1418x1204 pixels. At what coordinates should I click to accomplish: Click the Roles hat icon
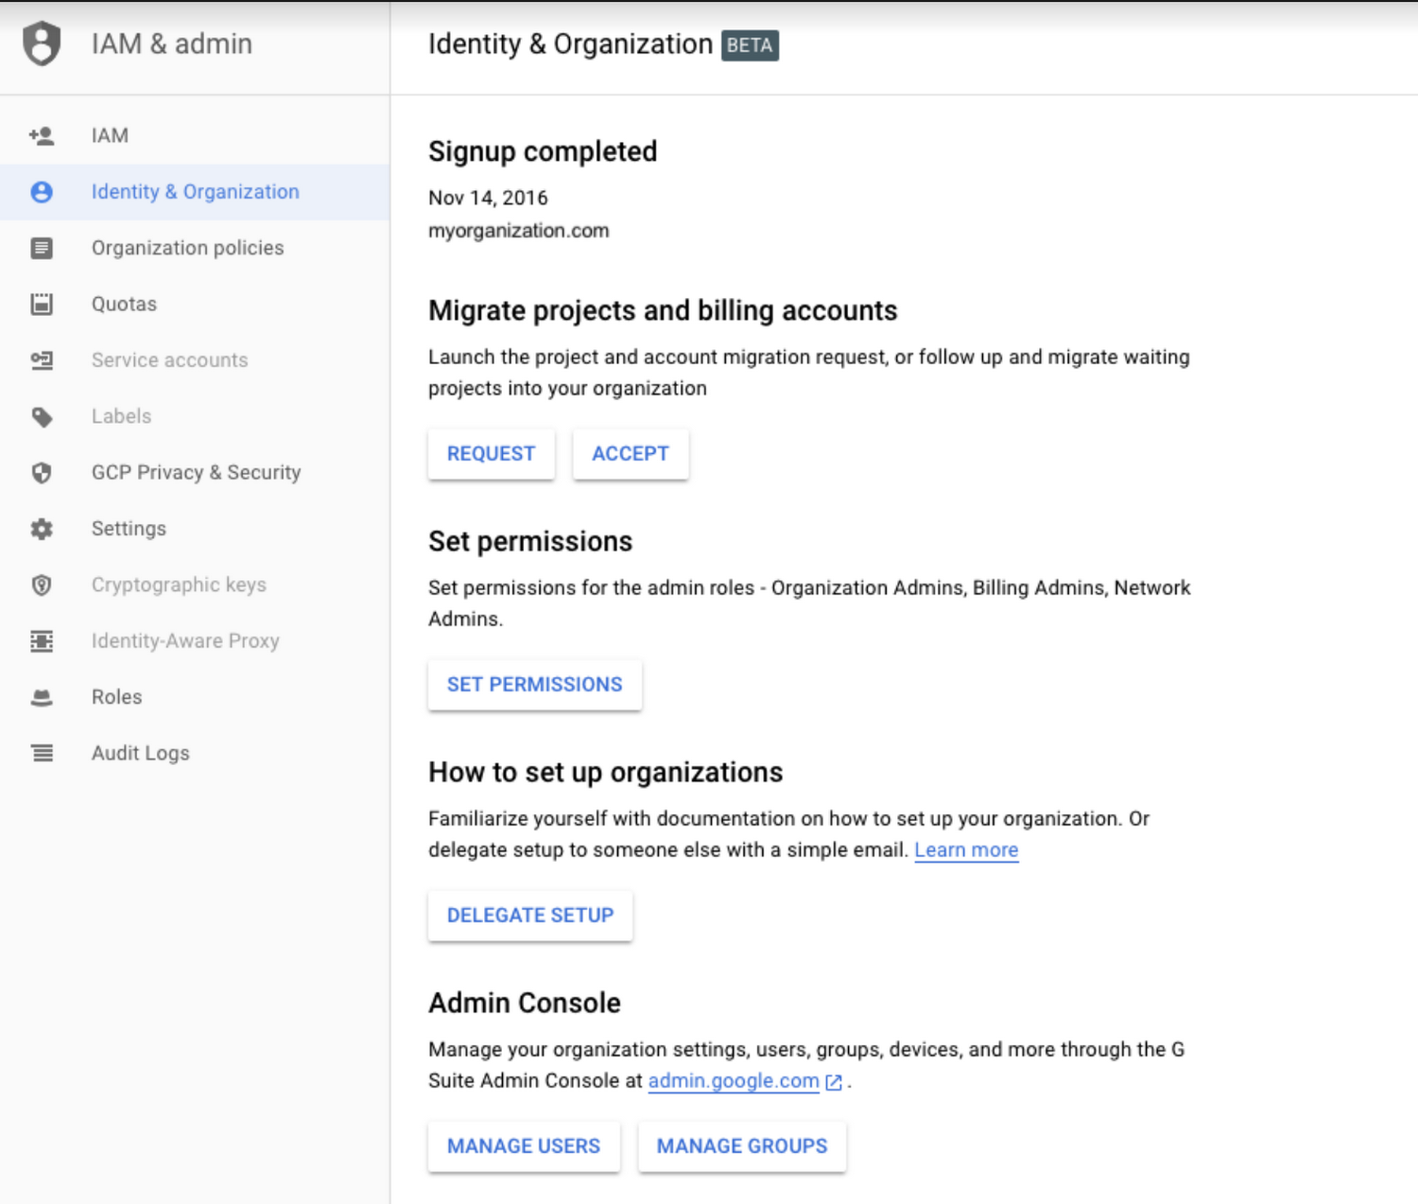click(42, 698)
